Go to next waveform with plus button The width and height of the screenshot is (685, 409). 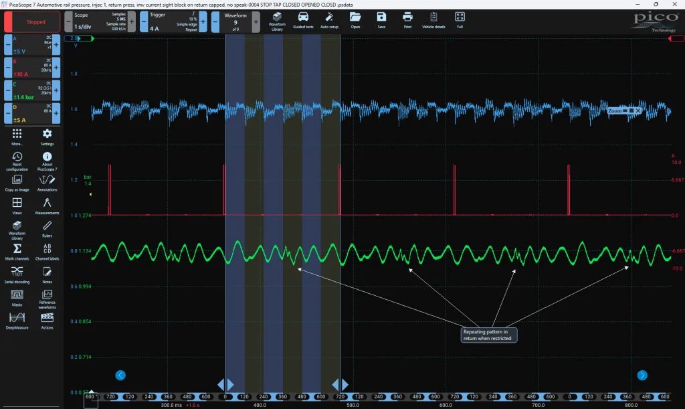tap(256, 21)
